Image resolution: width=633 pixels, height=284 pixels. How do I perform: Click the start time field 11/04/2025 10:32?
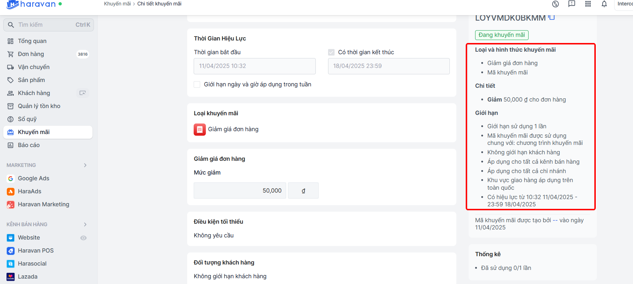point(254,66)
